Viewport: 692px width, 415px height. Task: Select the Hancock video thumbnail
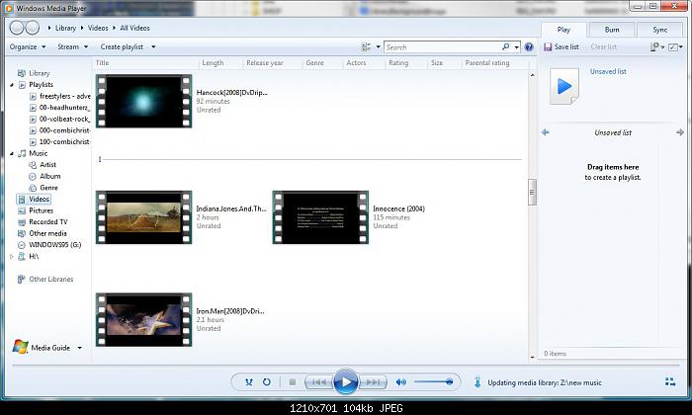point(144,101)
